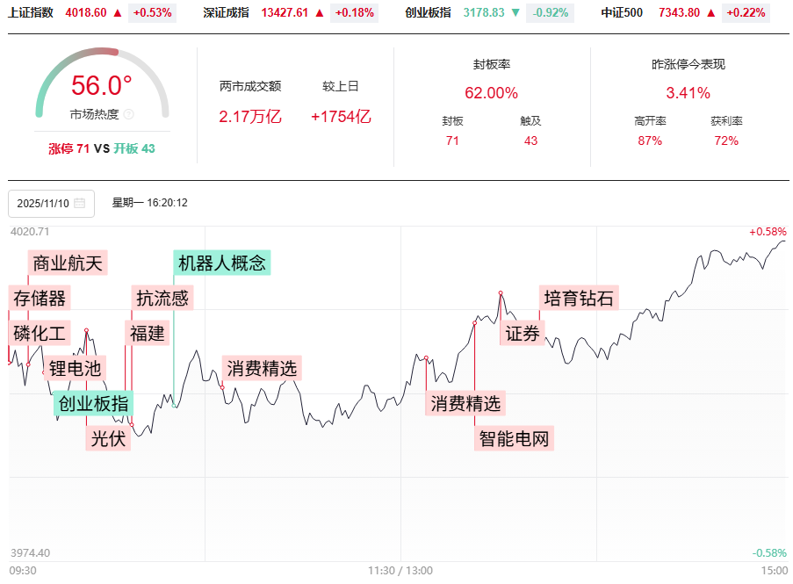
Task: Click the 涨停 71 link
Action: click(68, 148)
